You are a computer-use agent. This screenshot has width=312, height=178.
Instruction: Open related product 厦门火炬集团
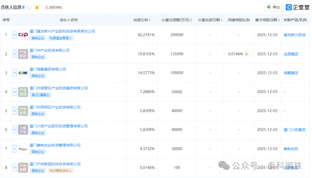click(294, 130)
